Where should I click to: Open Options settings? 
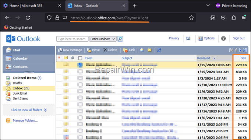click(x=206, y=38)
